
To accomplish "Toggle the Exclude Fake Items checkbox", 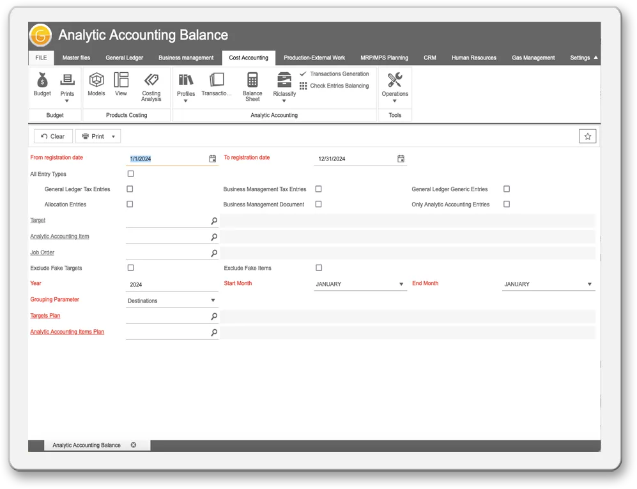I will click(319, 268).
